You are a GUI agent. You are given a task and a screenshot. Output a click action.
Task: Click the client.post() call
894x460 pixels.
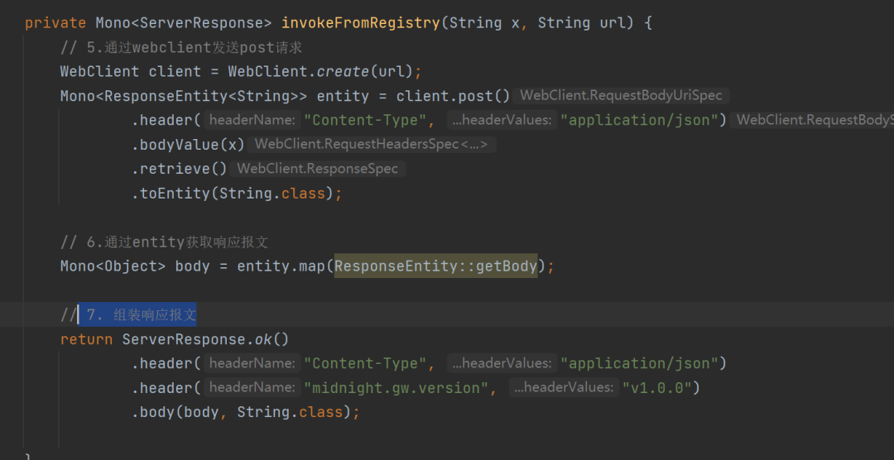point(454,96)
